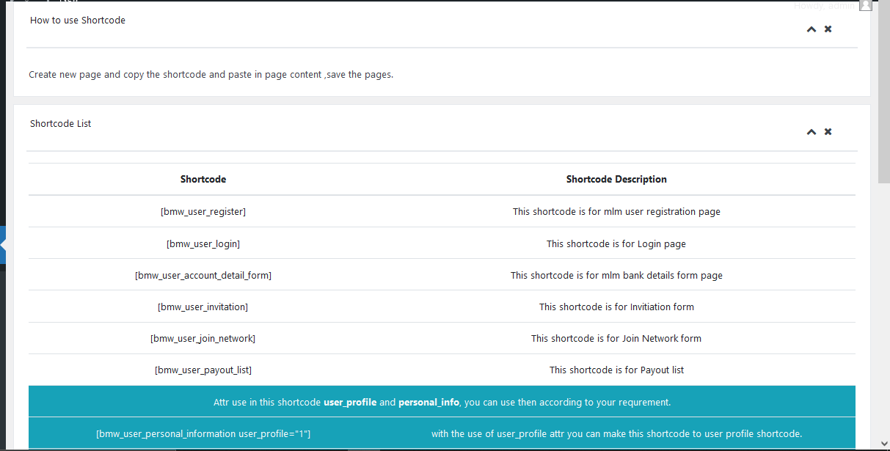Close the How to use Shortcode panel
This screenshot has height=451, width=890.
pos(828,29)
